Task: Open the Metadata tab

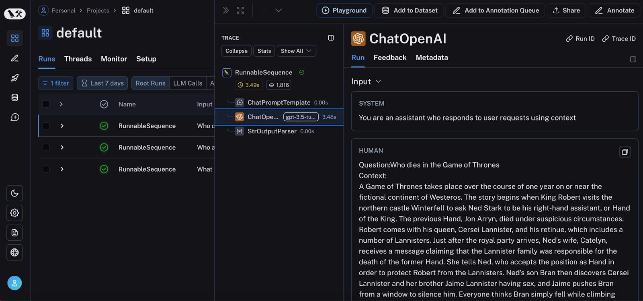Action: click(x=432, y=58)
